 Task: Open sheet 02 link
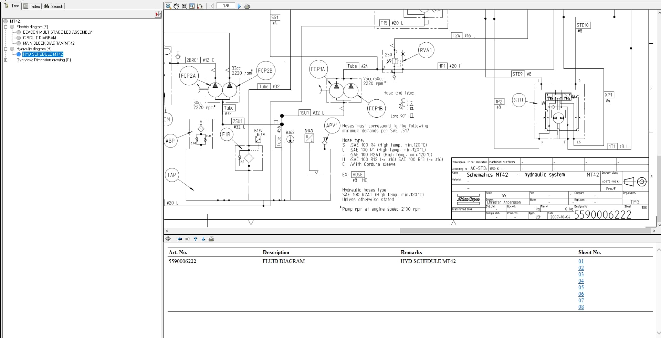pos(581,268)
